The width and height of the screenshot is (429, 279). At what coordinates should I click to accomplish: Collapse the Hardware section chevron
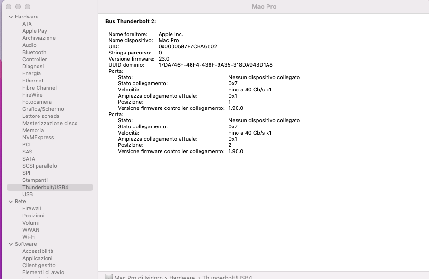coord(10,17)
